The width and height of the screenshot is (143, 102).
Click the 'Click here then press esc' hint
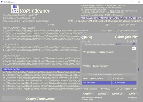(99, 44)
